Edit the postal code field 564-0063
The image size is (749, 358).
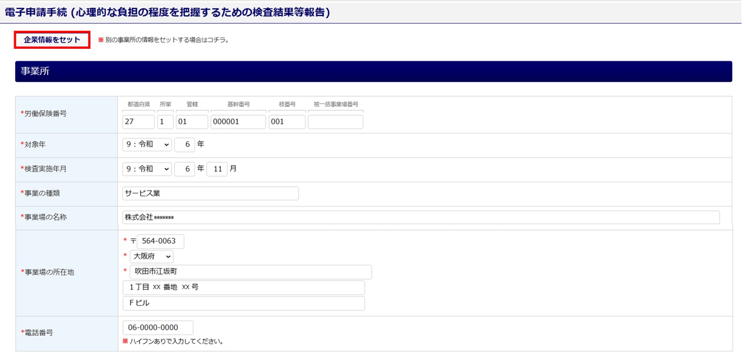[160, 241]
